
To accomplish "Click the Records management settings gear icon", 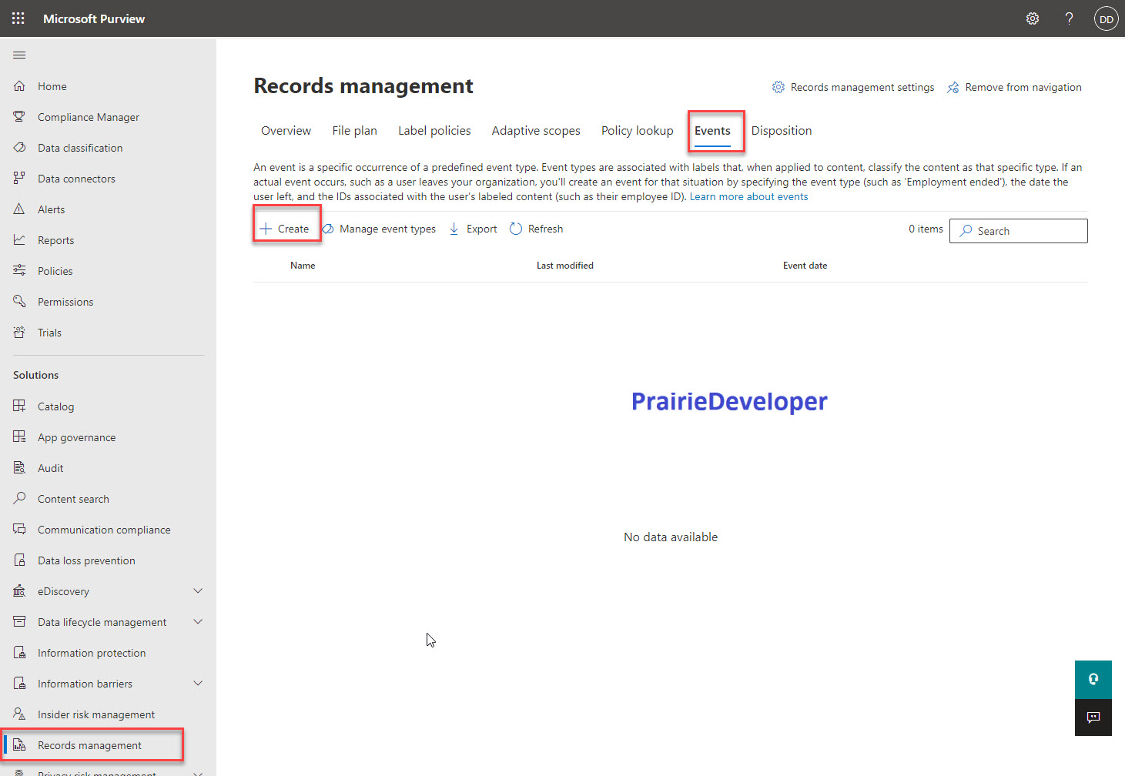I will (x=778, y=87).
